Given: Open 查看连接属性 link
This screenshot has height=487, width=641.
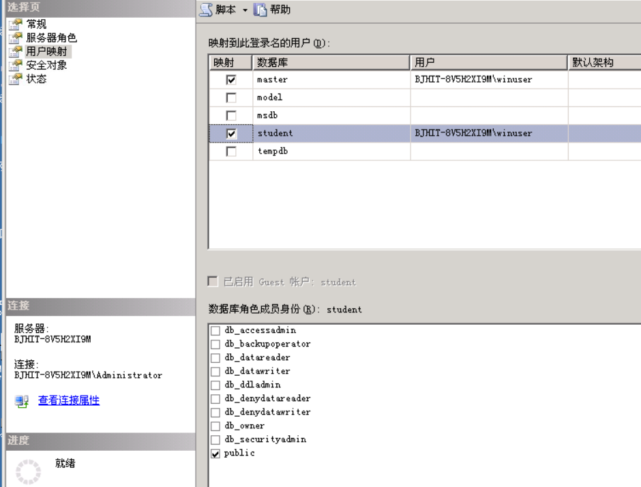Looking at the screenshot, I should click(x=69, y=400).
